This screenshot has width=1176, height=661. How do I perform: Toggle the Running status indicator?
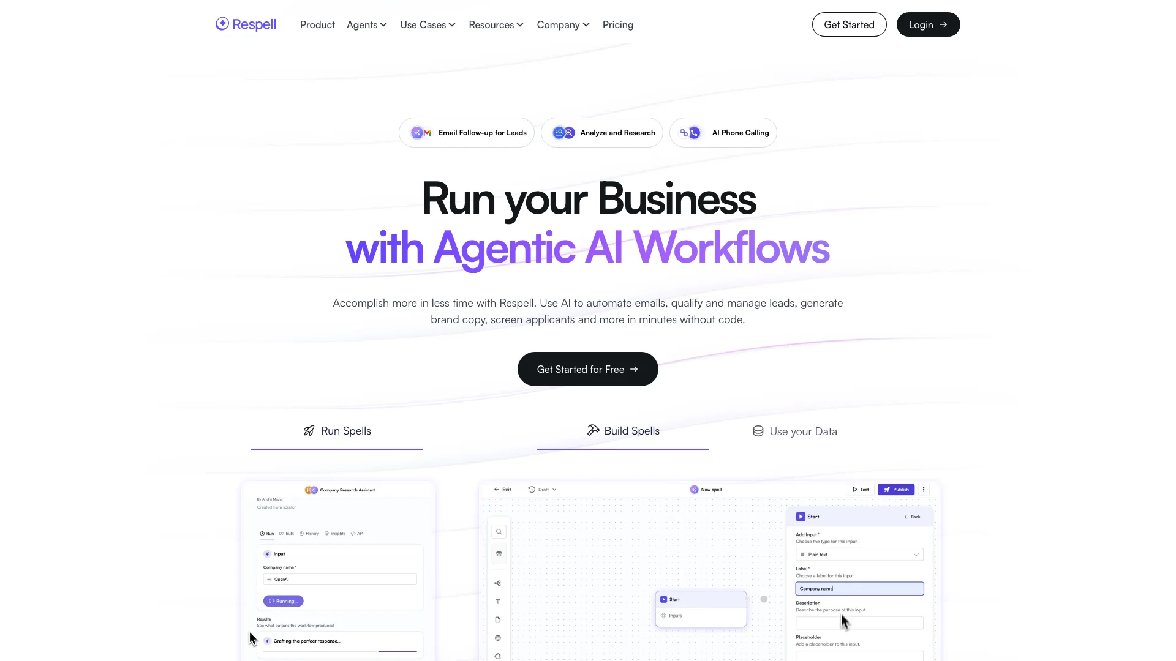[x=284, y=600]
